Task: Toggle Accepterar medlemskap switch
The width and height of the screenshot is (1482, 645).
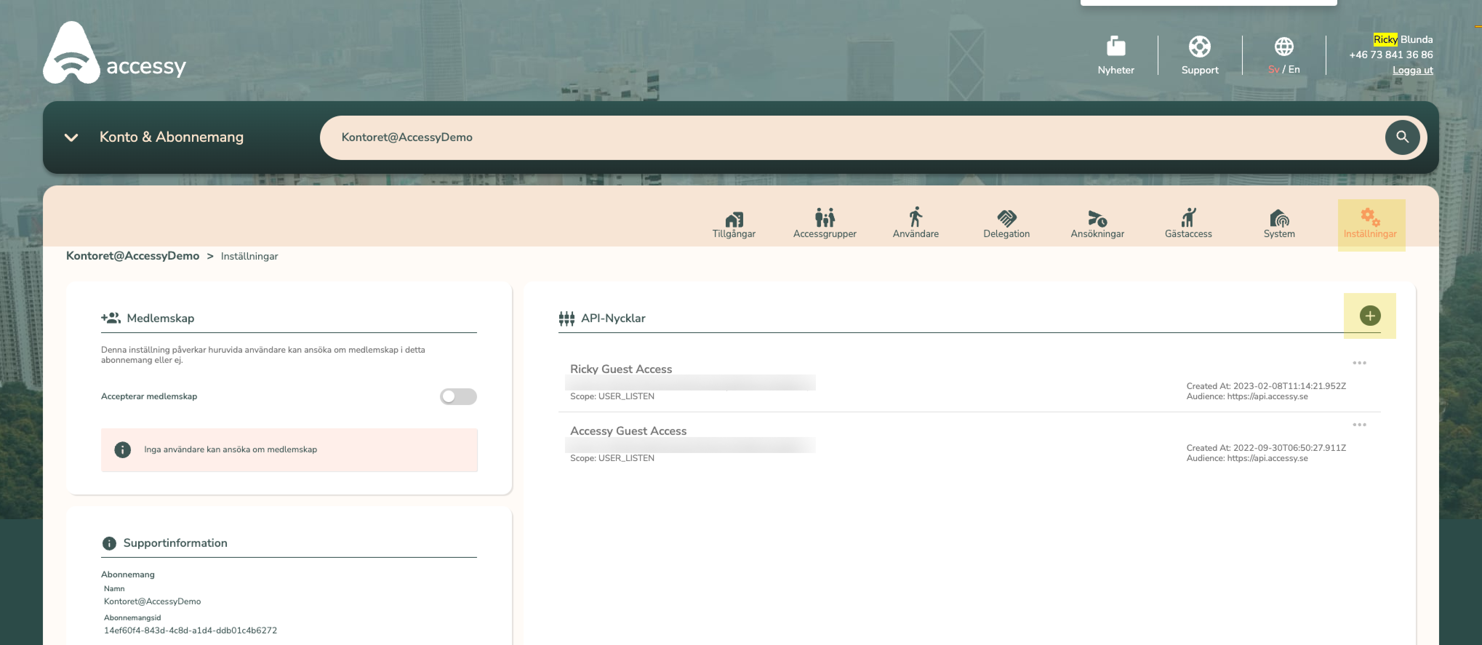Action: (458, 396)
